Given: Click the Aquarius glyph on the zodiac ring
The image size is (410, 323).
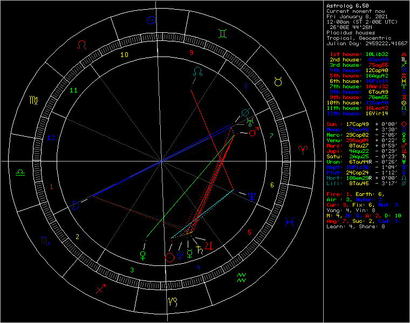Looking at the screenshot, I should tap(241, 278).
